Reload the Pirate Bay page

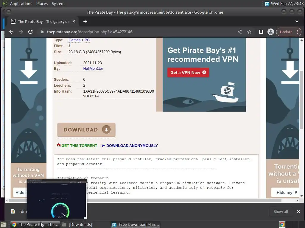(x=30, y=32)
